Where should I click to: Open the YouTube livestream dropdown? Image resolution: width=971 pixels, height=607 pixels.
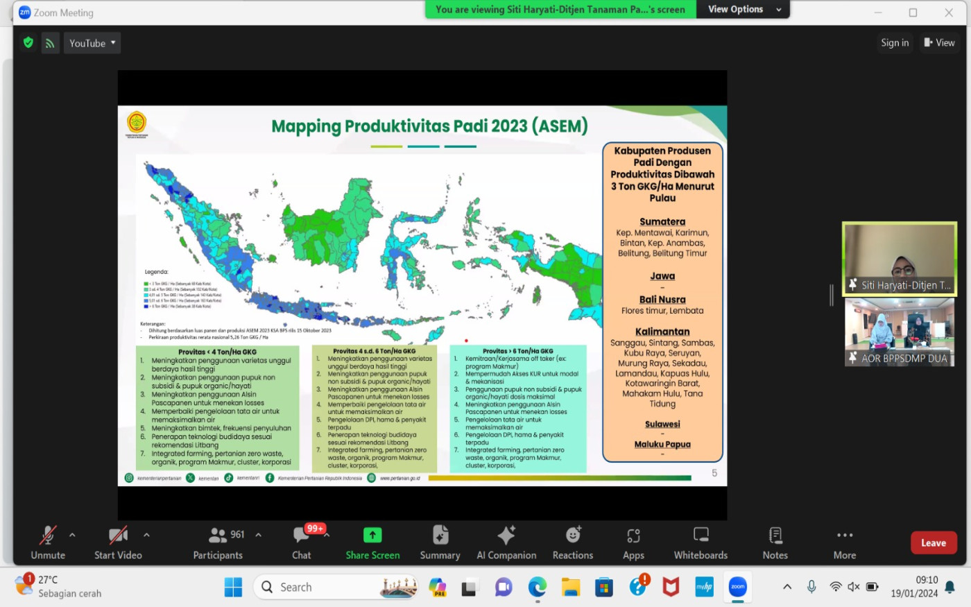click(93, 43)
